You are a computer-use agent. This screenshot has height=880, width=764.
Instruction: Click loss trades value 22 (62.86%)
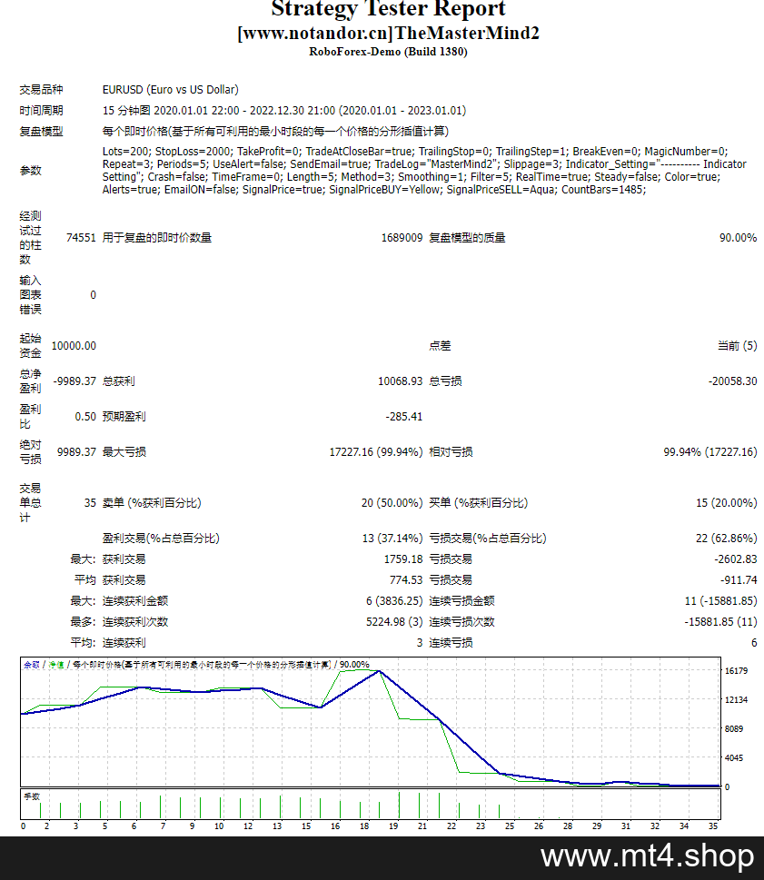tap(727, 539)
